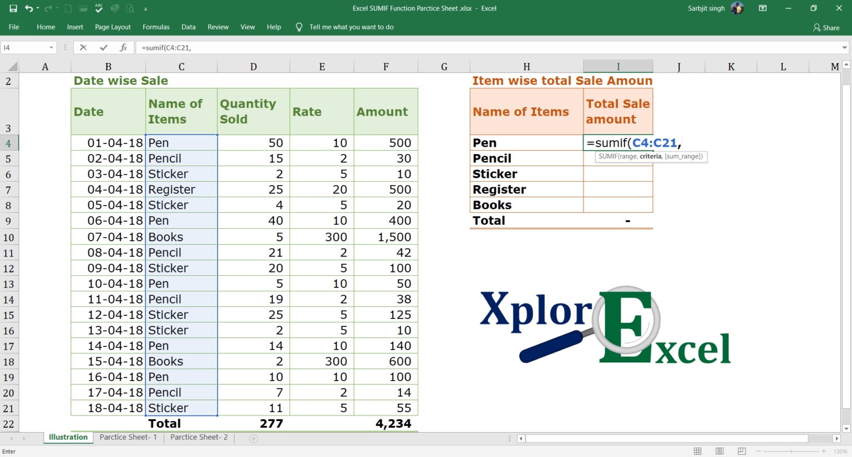The height and width of the screenshot is (457, 852).
Task: Click the Undo icon
Action: (30, 8)
